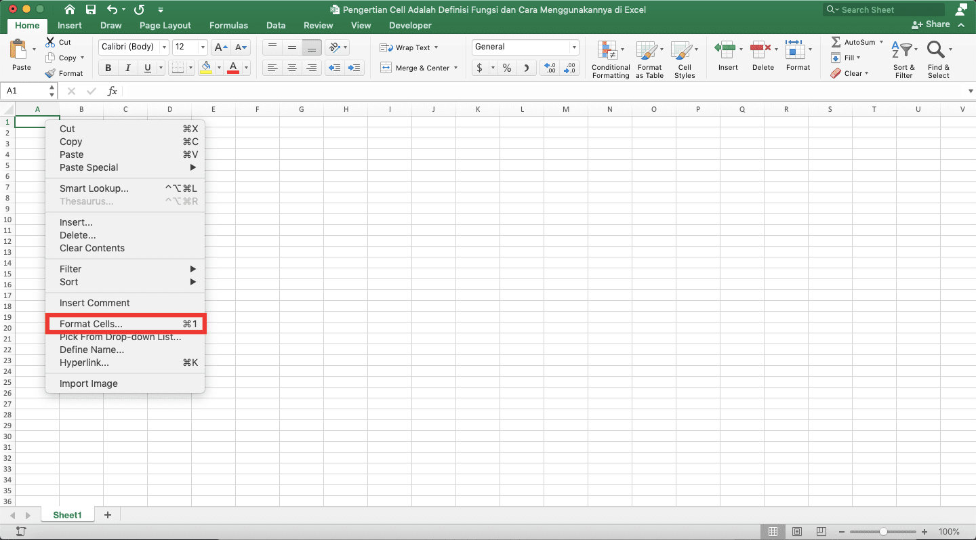This screenshot has width=976, height=540.
Task: Switch to the Formulas ribbon tab
Action: 228,25
